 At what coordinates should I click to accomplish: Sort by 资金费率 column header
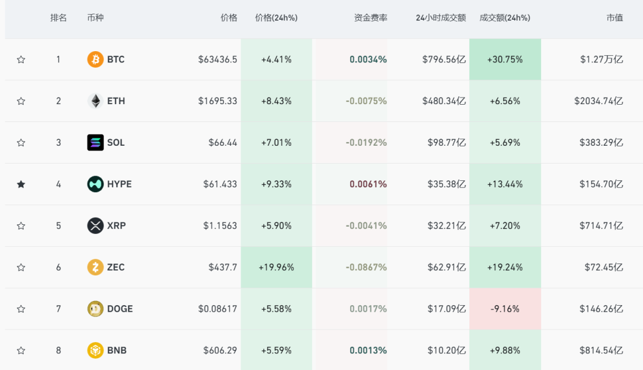point(371,18)
